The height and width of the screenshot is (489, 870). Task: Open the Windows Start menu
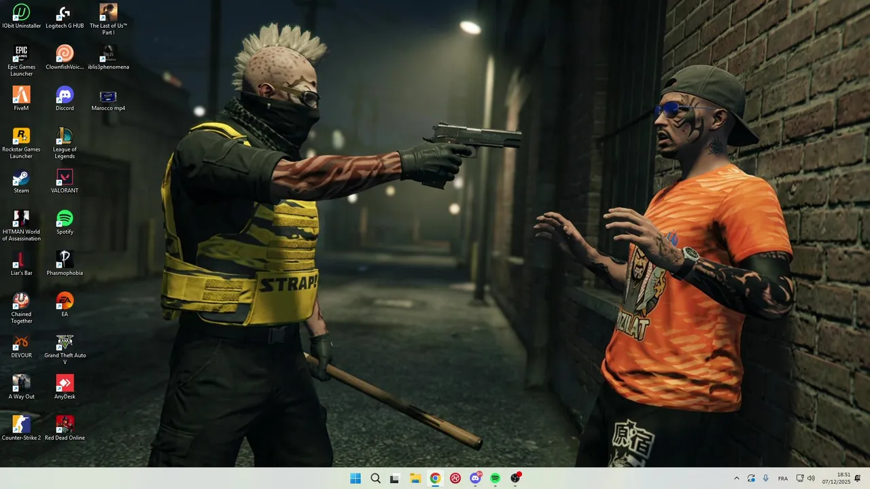355,478
